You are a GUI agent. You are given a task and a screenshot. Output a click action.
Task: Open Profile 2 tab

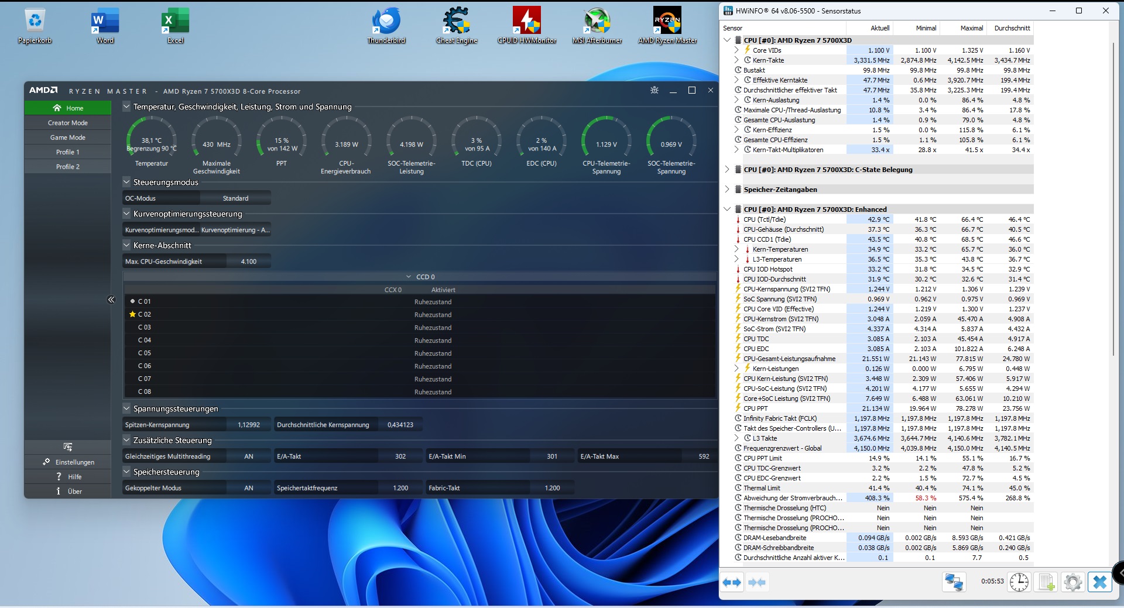tap(68, 167)
